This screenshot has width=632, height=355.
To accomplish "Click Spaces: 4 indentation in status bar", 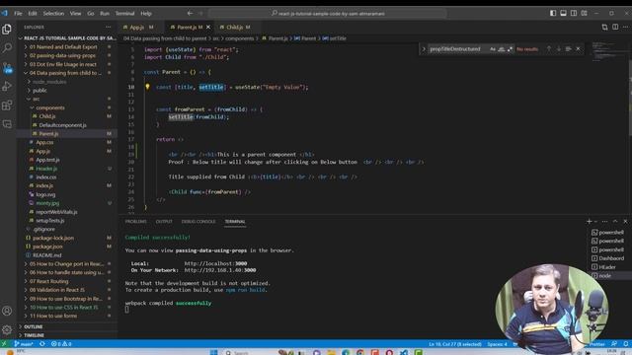I will click(x=497, y=344).
